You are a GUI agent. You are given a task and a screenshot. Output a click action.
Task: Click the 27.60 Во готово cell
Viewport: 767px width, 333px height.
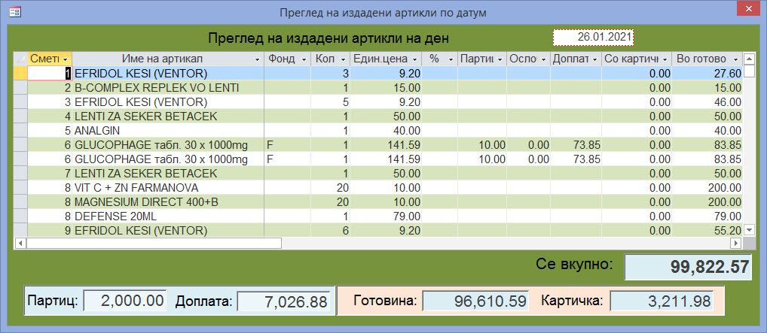coord(707,74)
